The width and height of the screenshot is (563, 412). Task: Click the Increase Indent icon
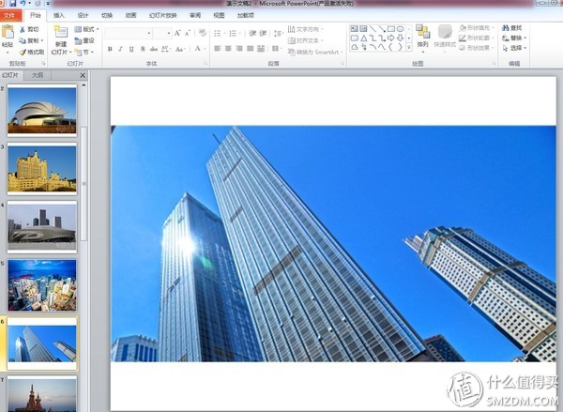(263, 33)
